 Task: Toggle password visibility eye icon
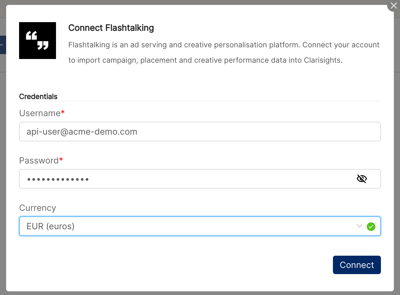(x=362, y=179)
